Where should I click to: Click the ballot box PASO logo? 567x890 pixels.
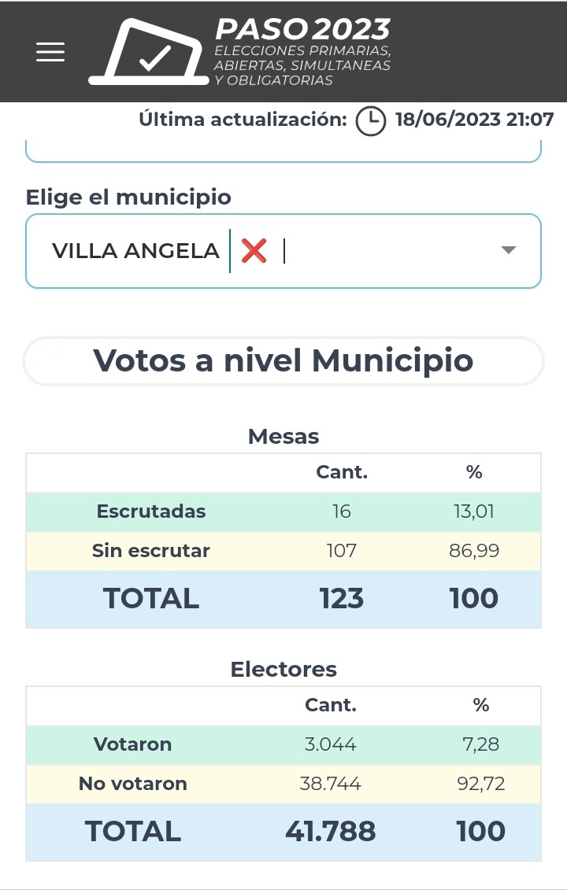pyautogui.click(x=151, y=52)
